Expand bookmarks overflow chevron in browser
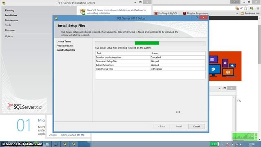The image size is (261, 147). (237, 13)
